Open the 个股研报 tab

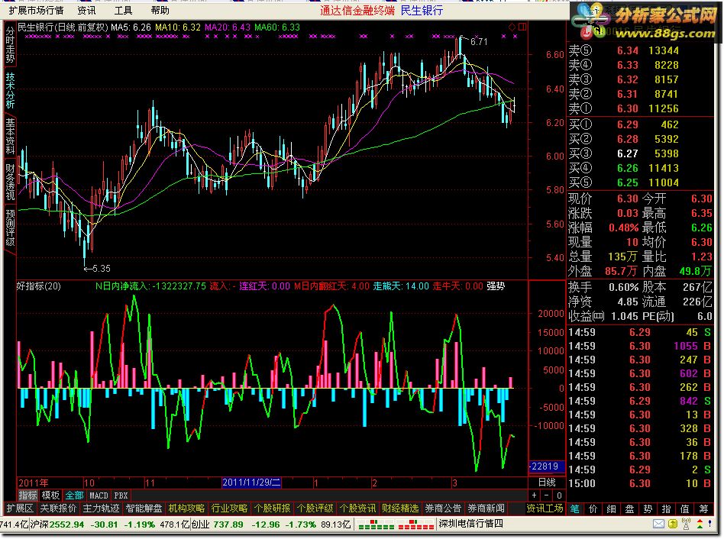[272, 508]
